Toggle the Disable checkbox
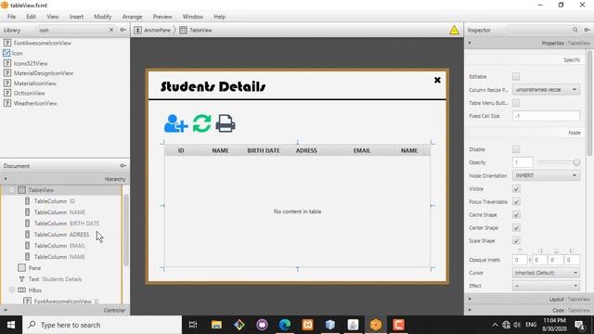The width and height of the screenshot is (594, 334). pyautogui.click(x=516, y=149)
